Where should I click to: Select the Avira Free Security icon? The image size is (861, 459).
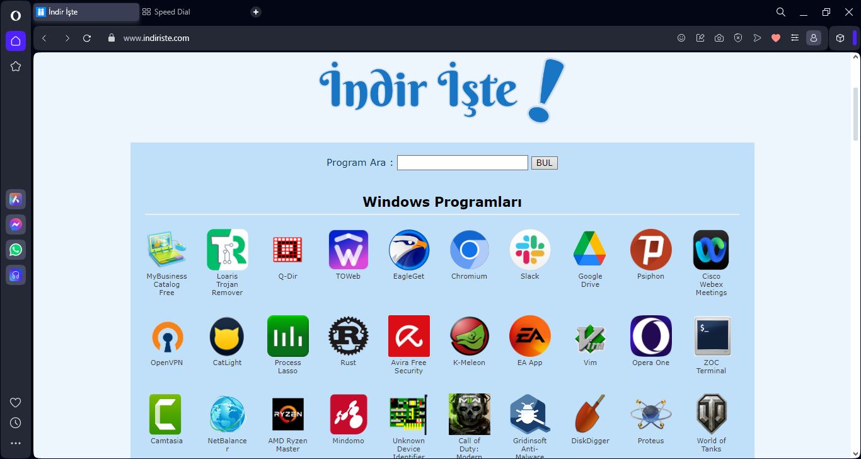click(408, 336)
